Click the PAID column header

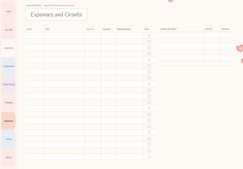click(147, 29)
